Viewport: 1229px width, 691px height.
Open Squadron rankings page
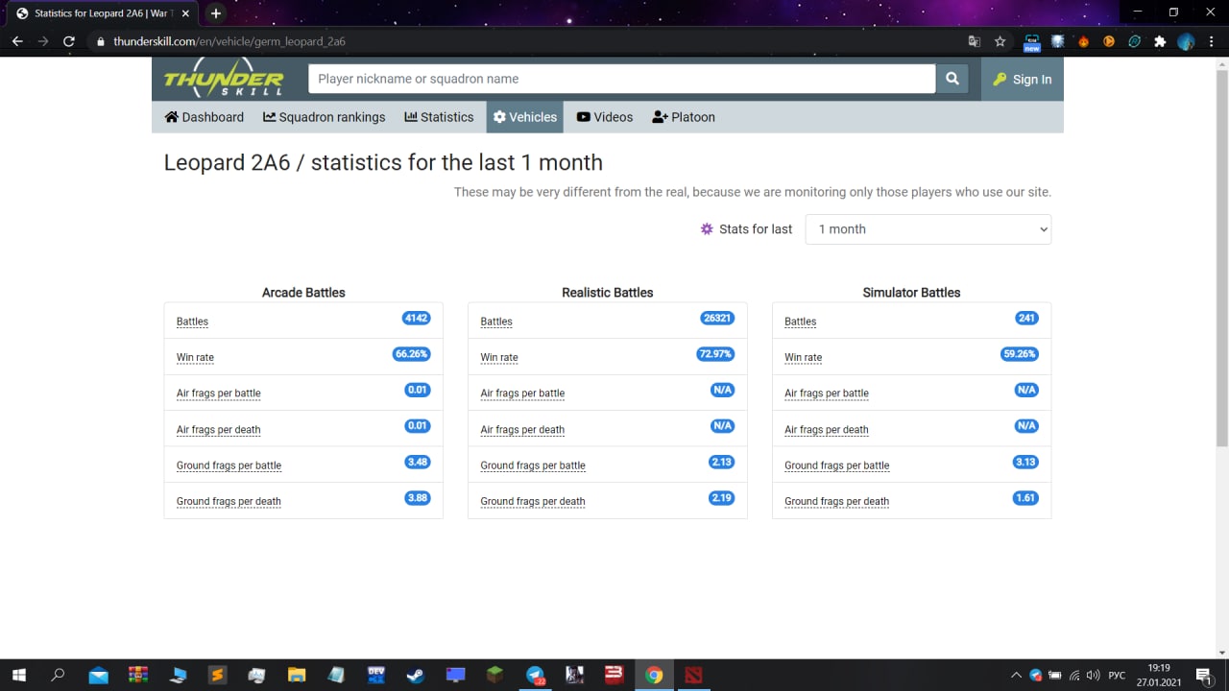click(x=325, y=117)
